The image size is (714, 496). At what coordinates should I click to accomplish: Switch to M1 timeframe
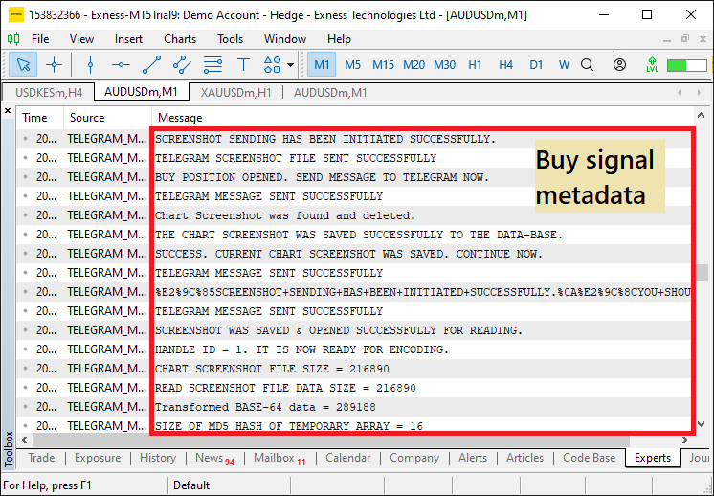click(x=322, y=65)
